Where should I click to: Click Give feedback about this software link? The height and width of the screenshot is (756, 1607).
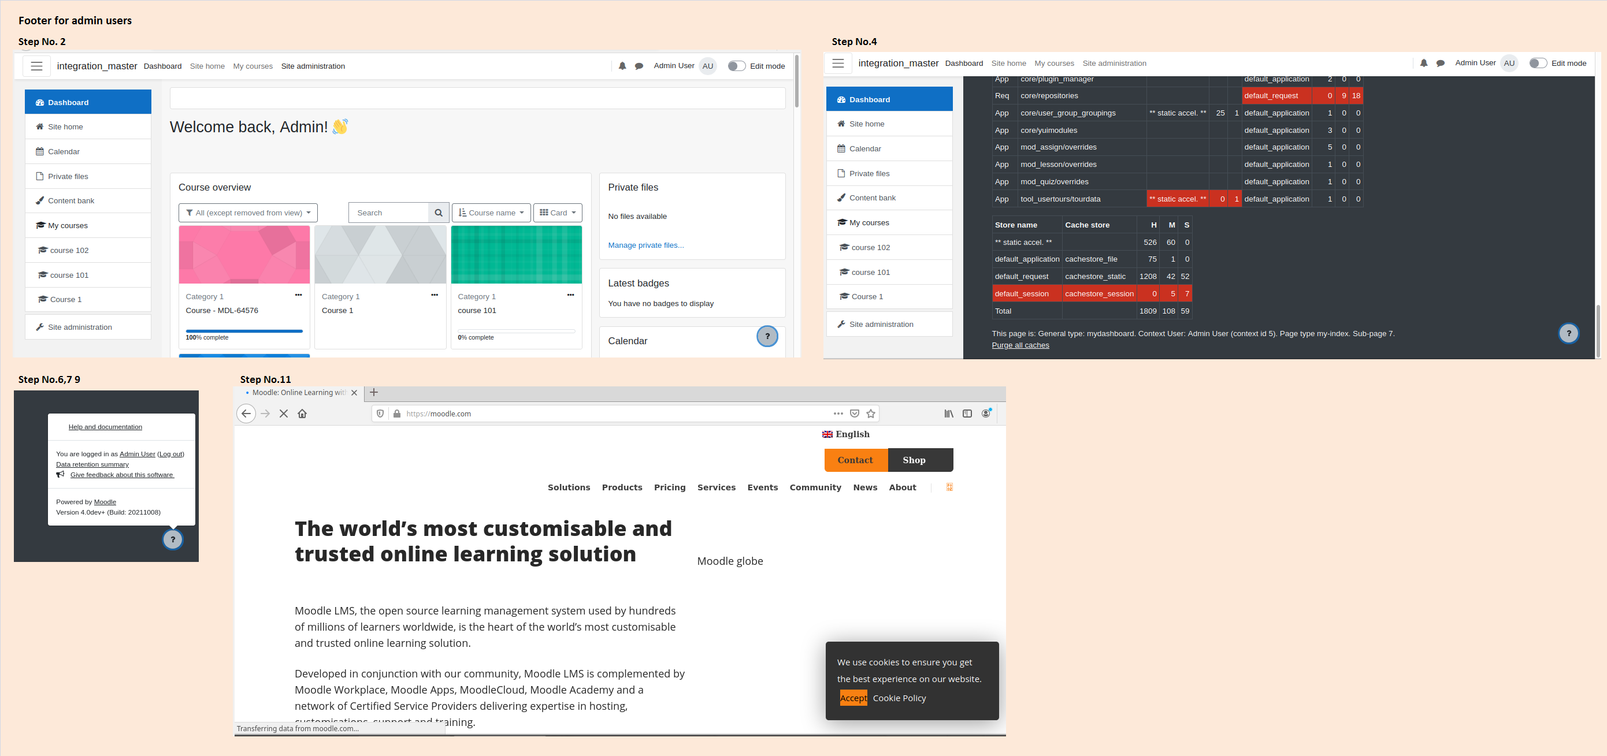pyautogui.click(x=123, y=475)
